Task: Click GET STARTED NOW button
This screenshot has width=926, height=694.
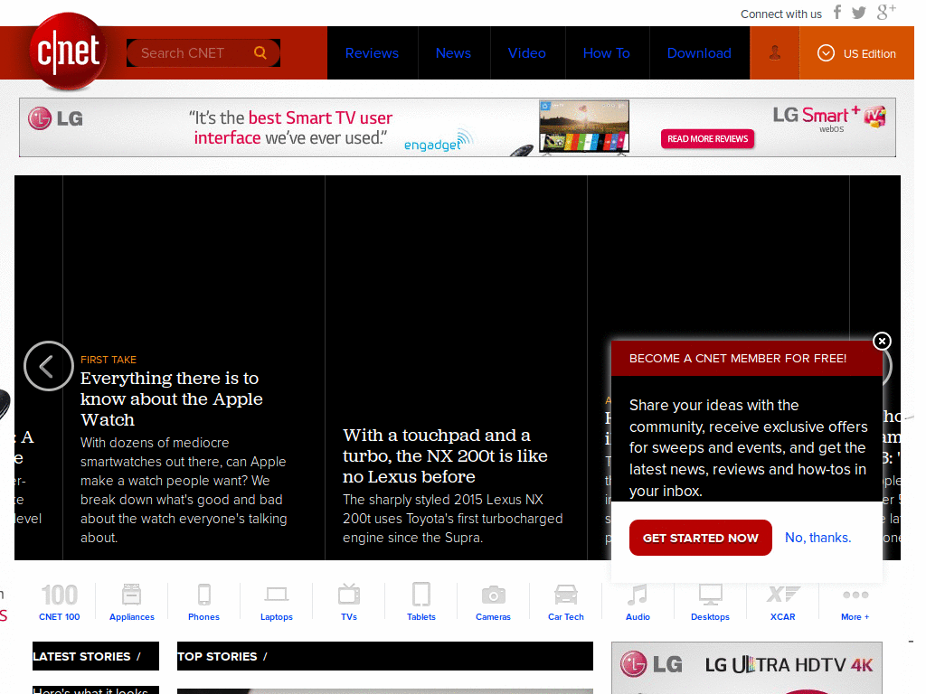Action: click(700, 538)
